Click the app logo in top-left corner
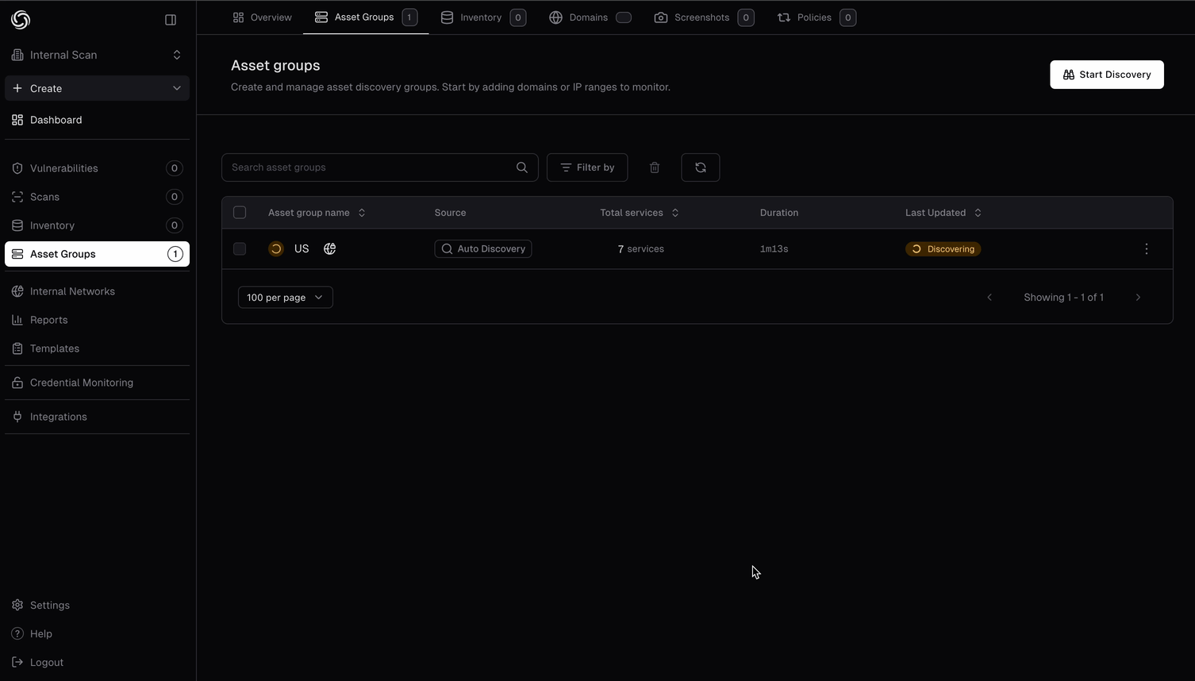 pos(21,20)
